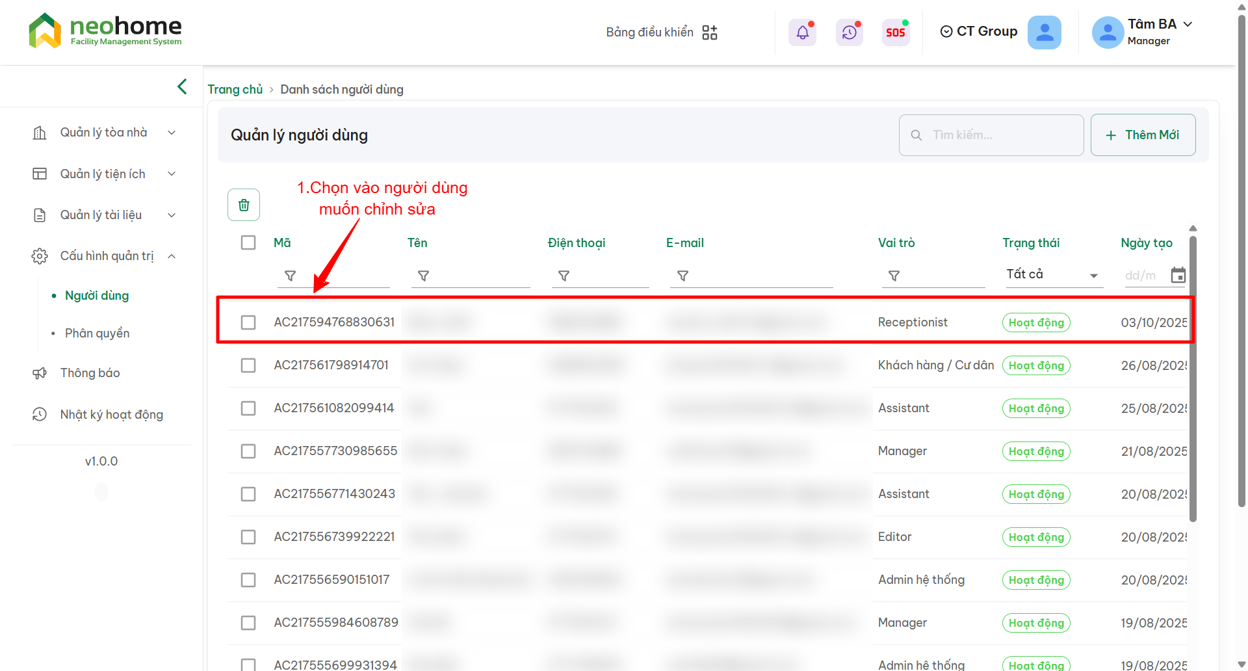Select checkbox for user AC217557730985655

click(248, 451)
